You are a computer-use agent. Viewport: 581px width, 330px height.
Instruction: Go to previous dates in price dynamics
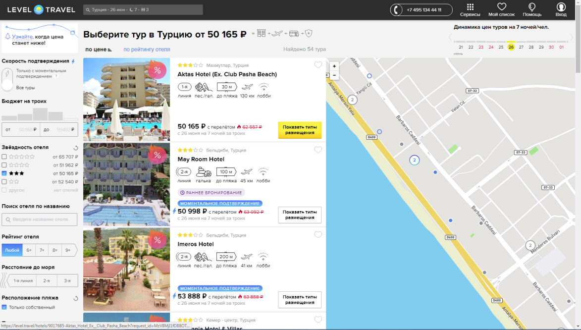(450, 37)
